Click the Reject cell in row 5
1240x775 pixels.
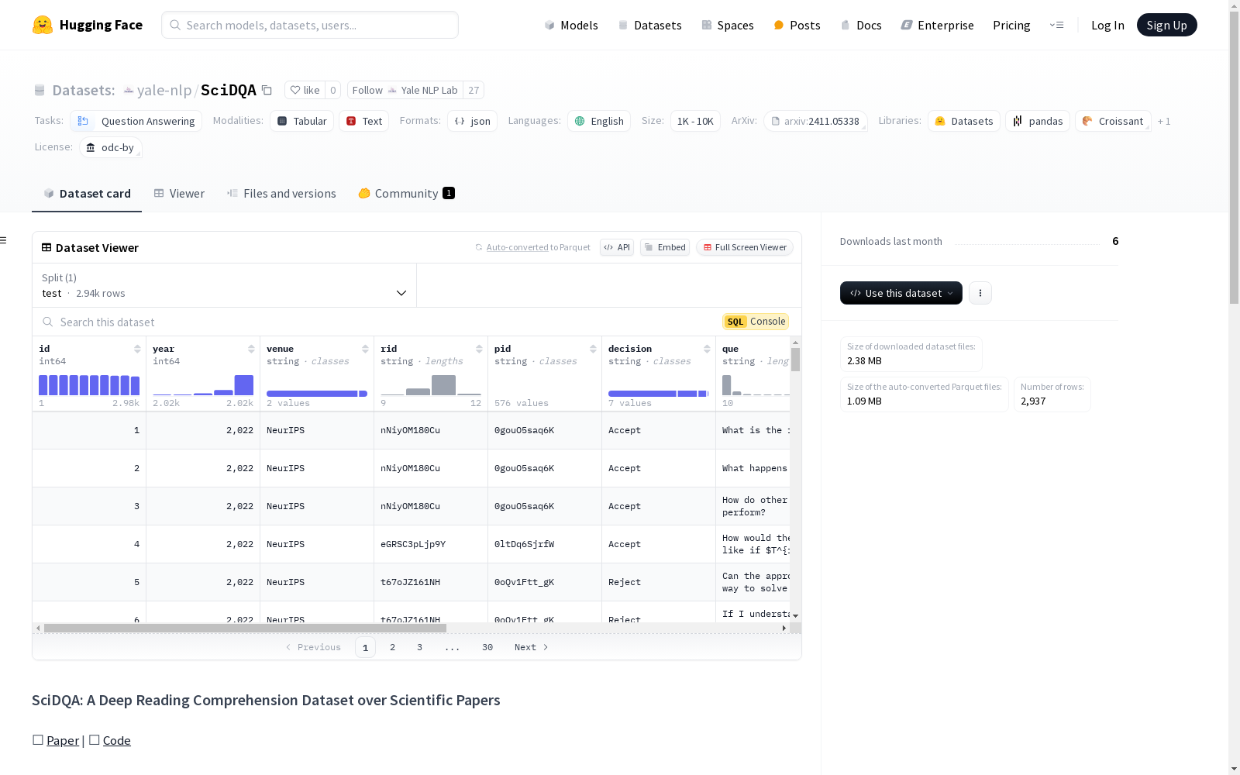click(x=659, y=582)
